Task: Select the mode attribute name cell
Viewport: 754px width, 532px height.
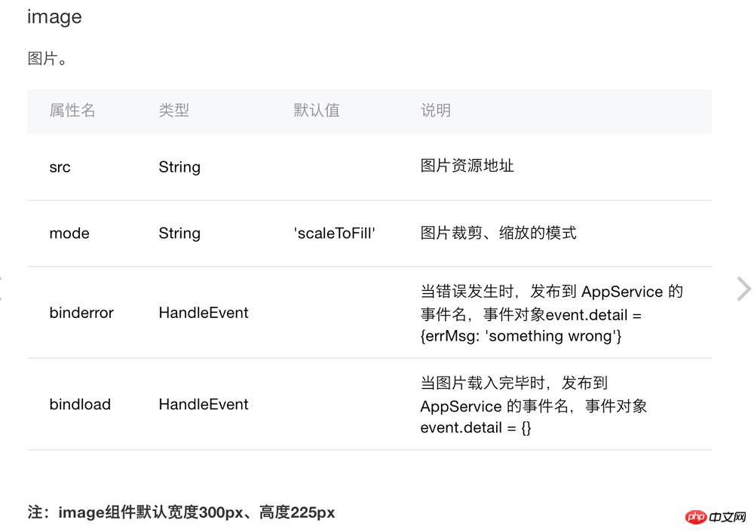Action: pyautogui.click(x=69, y=234)
